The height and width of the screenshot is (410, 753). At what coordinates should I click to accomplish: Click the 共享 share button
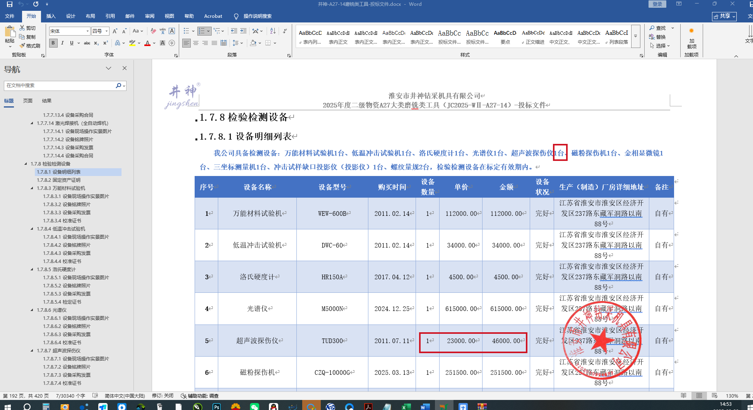pos(724,16)
